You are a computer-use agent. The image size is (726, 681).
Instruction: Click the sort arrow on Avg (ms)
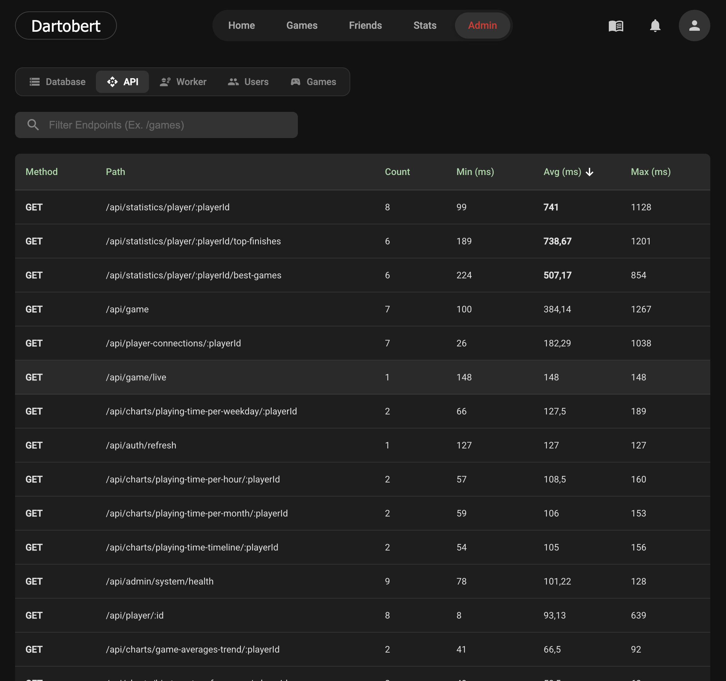point(590,171)
